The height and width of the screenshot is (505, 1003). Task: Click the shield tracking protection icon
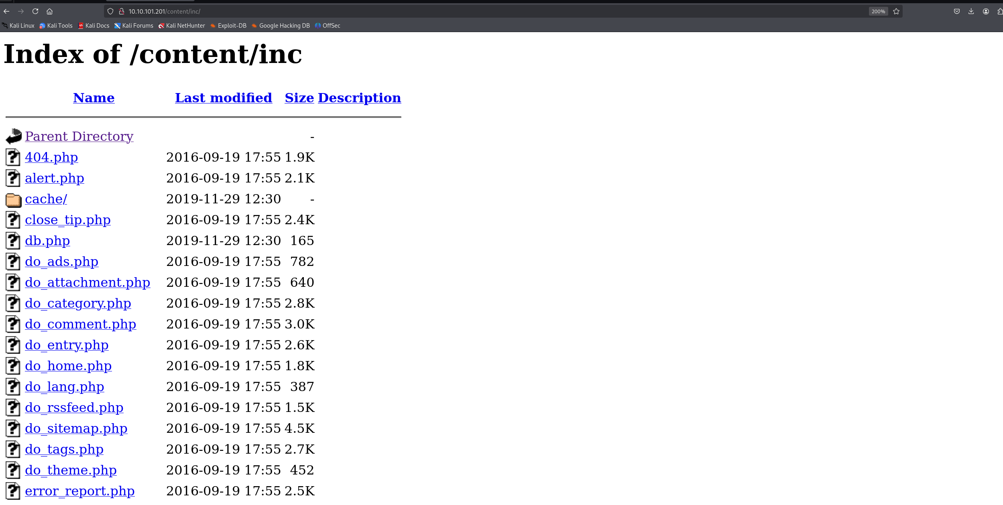point(110,11)
